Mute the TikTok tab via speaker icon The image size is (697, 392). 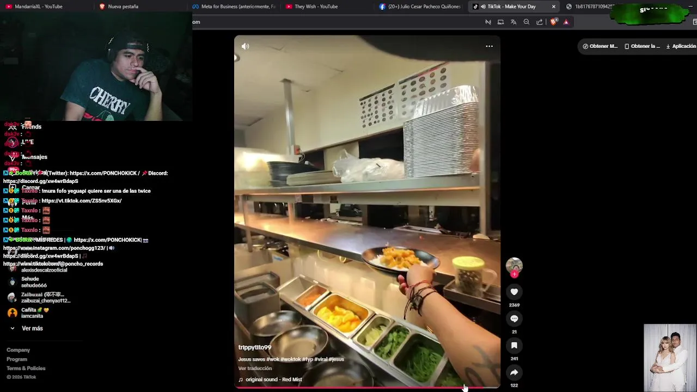pos(483,7)
